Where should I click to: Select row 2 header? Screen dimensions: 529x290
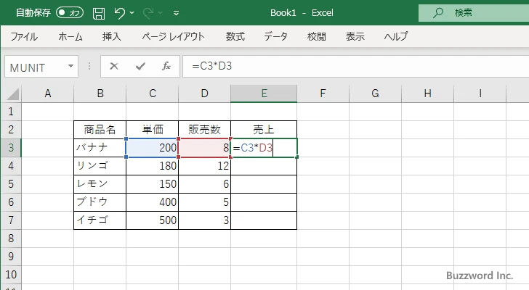click(x=11, y=130)
